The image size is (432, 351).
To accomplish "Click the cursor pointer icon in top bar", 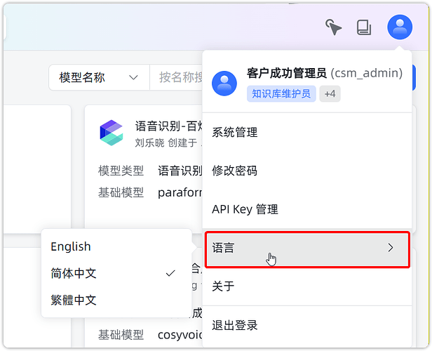I will tap(333, 27).
